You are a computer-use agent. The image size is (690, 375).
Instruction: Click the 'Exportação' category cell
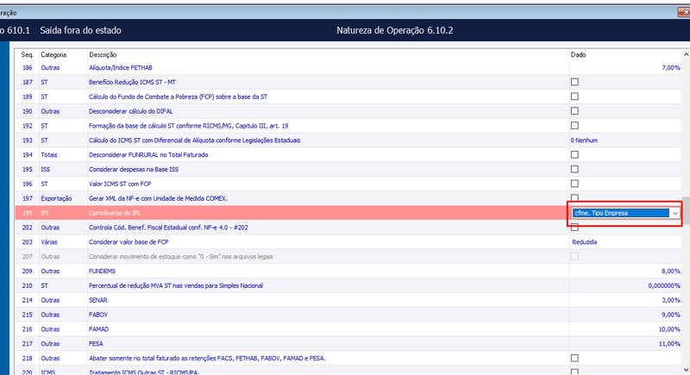56,198
